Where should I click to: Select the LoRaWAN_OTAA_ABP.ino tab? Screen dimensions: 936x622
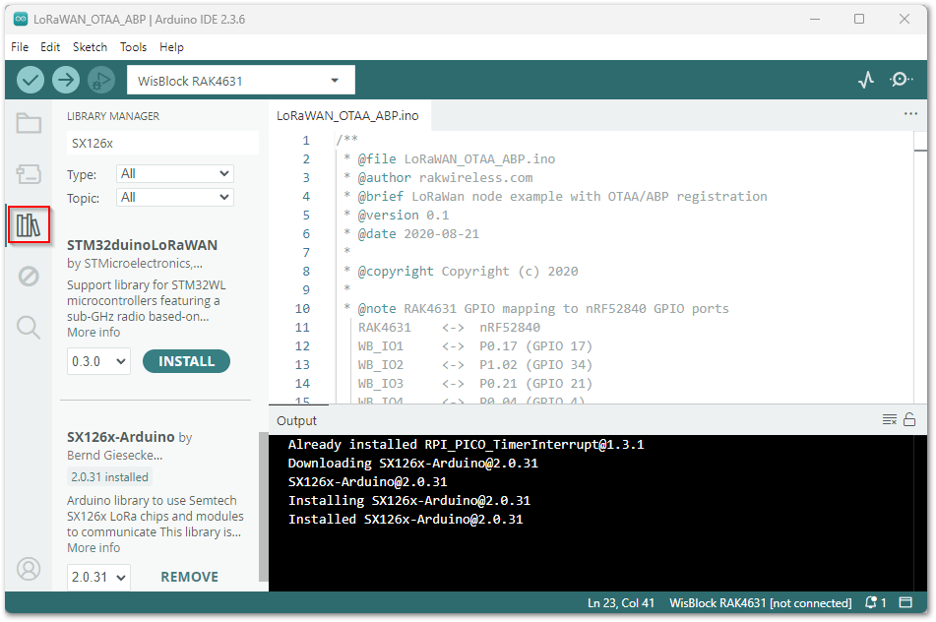[x=347, y=115]
